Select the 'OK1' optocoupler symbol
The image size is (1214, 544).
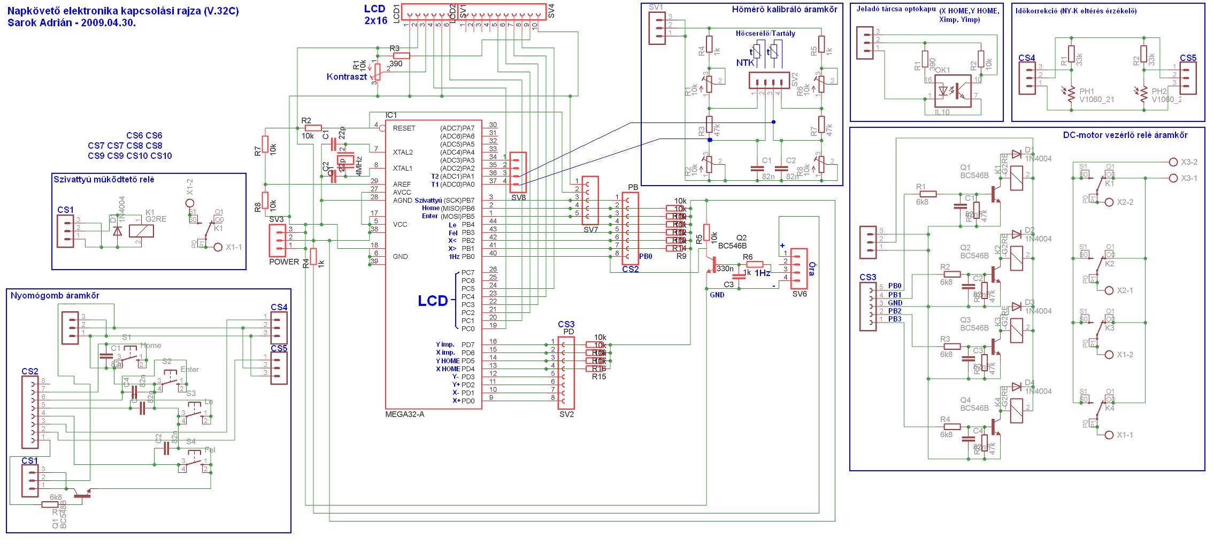coord(952,92)
